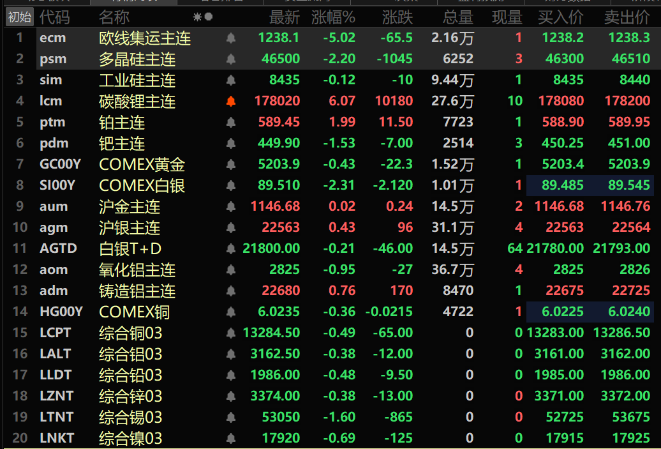The height and width of the screenshot is (449, 661).
Task: Click the alert bell for 综合镍03
Action: pyautogui.click(x=230, y=438)
